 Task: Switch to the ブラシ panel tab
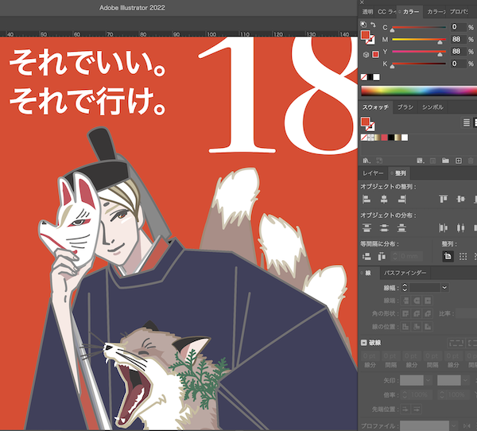(405, 107)
